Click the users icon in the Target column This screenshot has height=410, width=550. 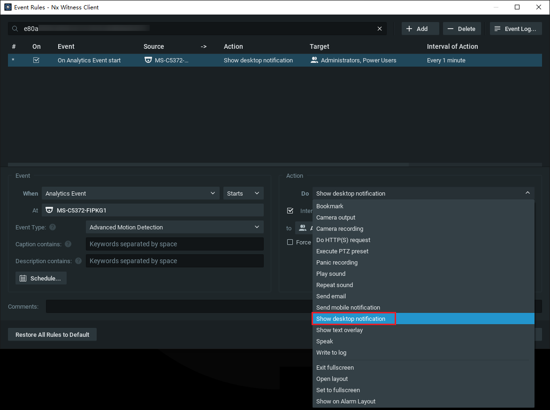(314, 60)
